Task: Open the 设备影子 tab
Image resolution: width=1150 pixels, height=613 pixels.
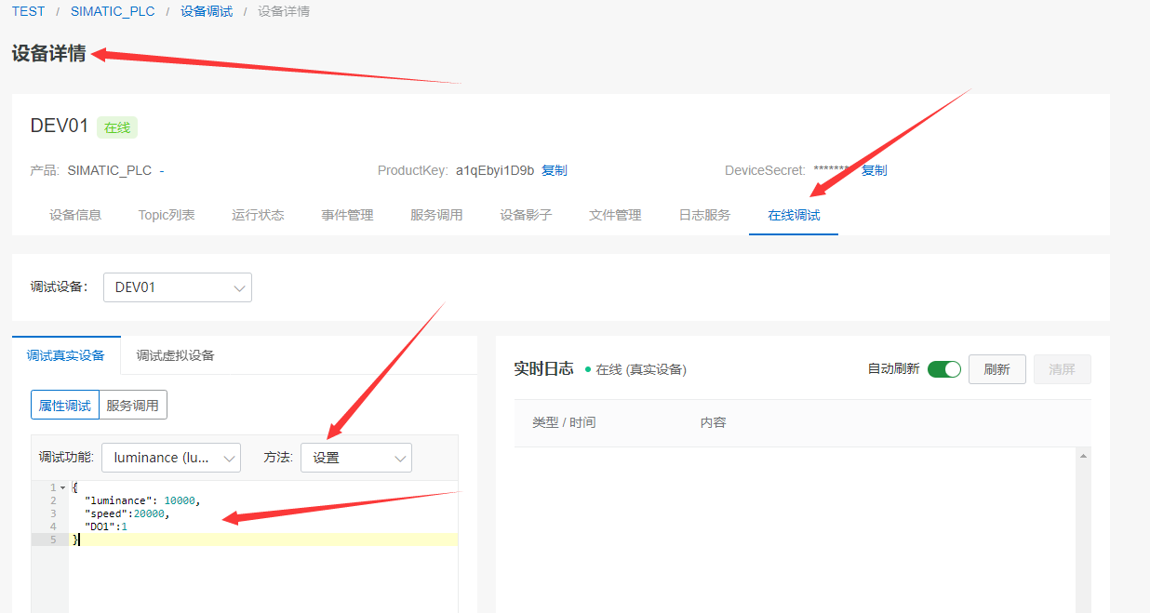Action: (x=526, y=215)
